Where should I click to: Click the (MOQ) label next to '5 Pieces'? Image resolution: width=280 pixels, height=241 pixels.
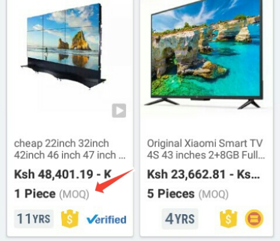click(213, 194)
